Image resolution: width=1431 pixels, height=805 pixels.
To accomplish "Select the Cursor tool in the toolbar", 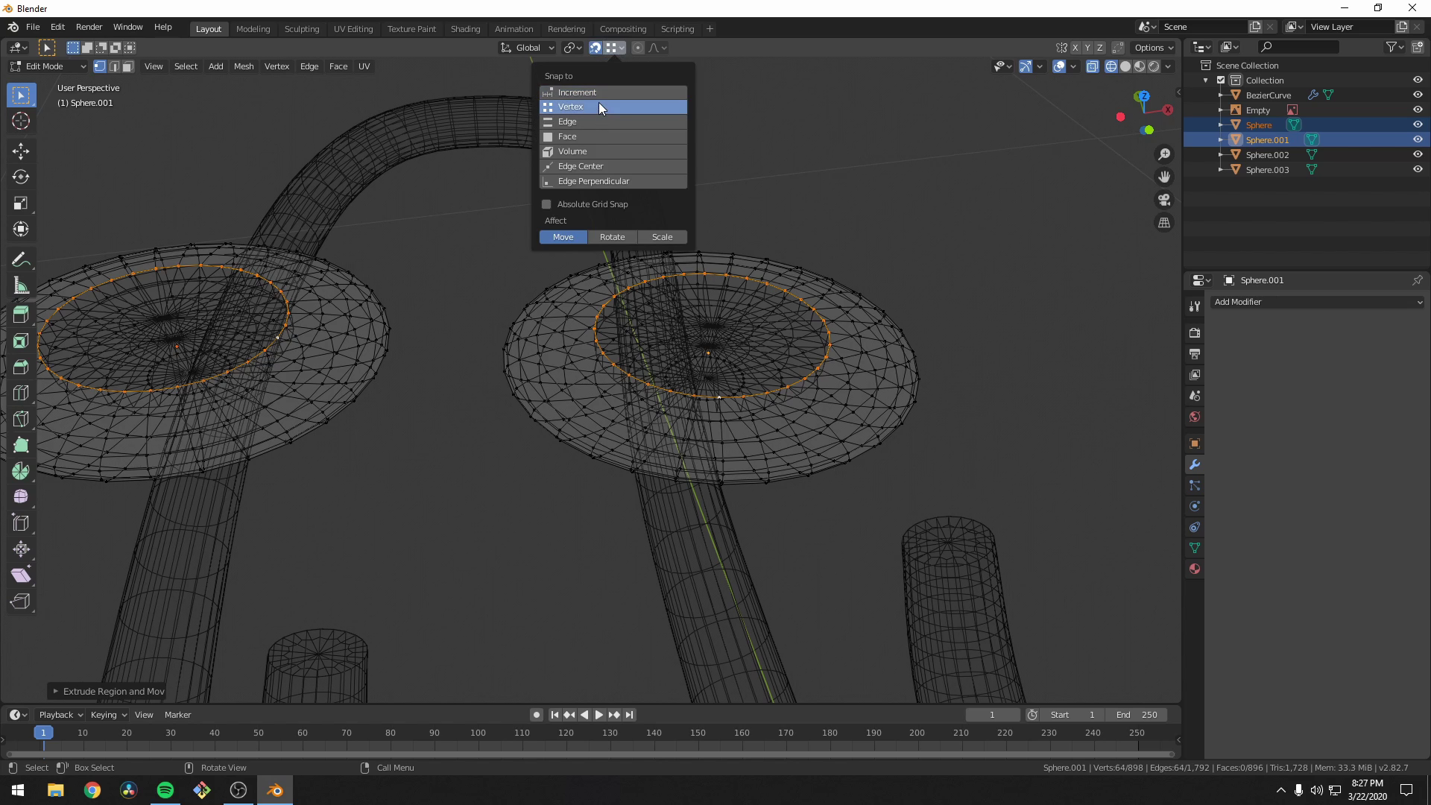I will (21, 121).
